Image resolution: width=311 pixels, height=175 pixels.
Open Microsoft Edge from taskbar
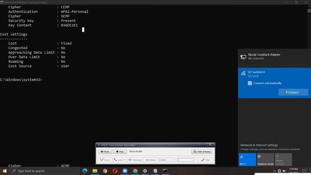pos(85,171)
